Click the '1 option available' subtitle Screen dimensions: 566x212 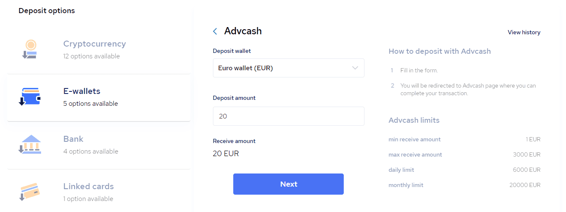coord(88,199)
